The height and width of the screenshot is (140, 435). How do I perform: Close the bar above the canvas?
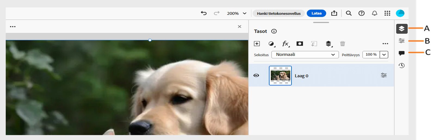[x=240, y=26]
